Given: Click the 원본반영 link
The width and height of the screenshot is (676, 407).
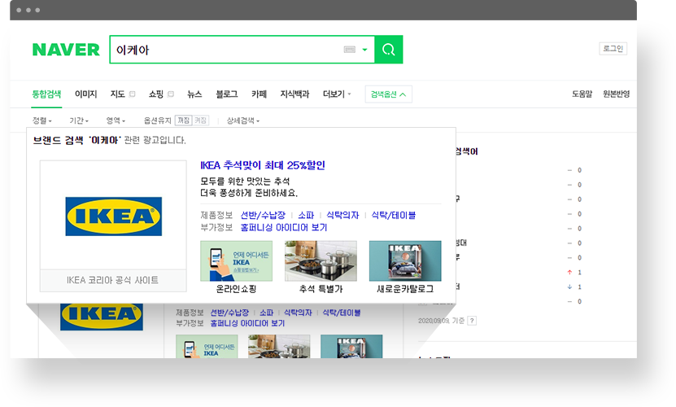Looking at the screenshot, I should pos(616,94).
